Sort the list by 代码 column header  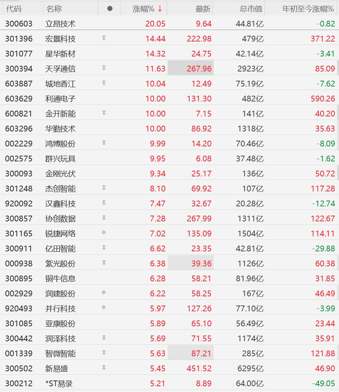[14, 9]
